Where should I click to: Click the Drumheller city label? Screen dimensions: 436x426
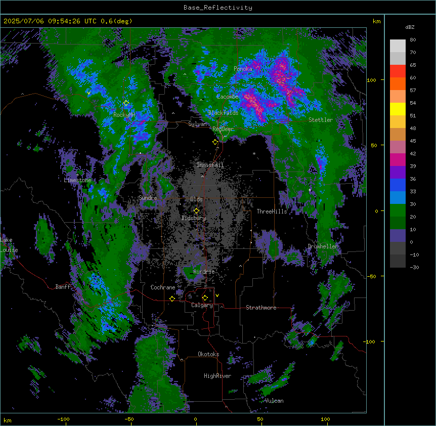[x=323, y=246]
